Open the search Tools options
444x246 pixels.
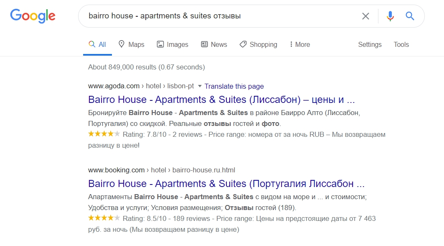pyautogui.click(x=401, y=45)
